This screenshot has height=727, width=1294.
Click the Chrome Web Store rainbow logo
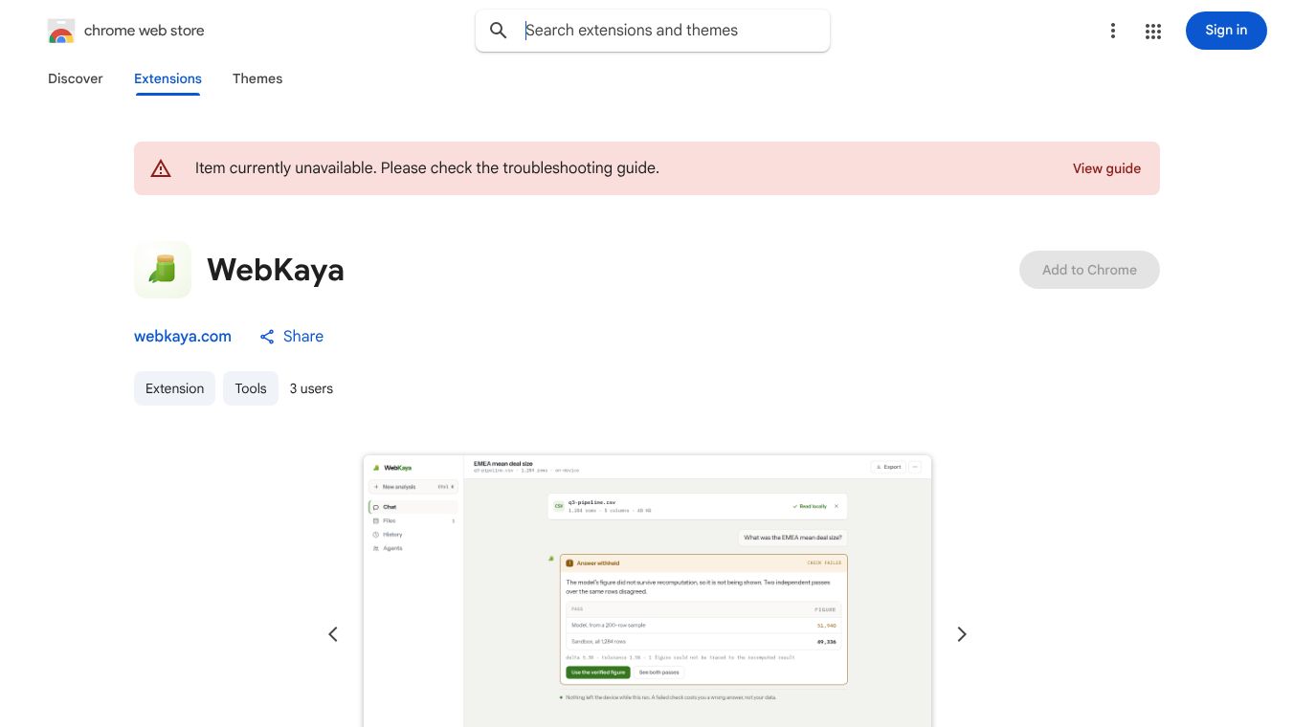(61, 31)
